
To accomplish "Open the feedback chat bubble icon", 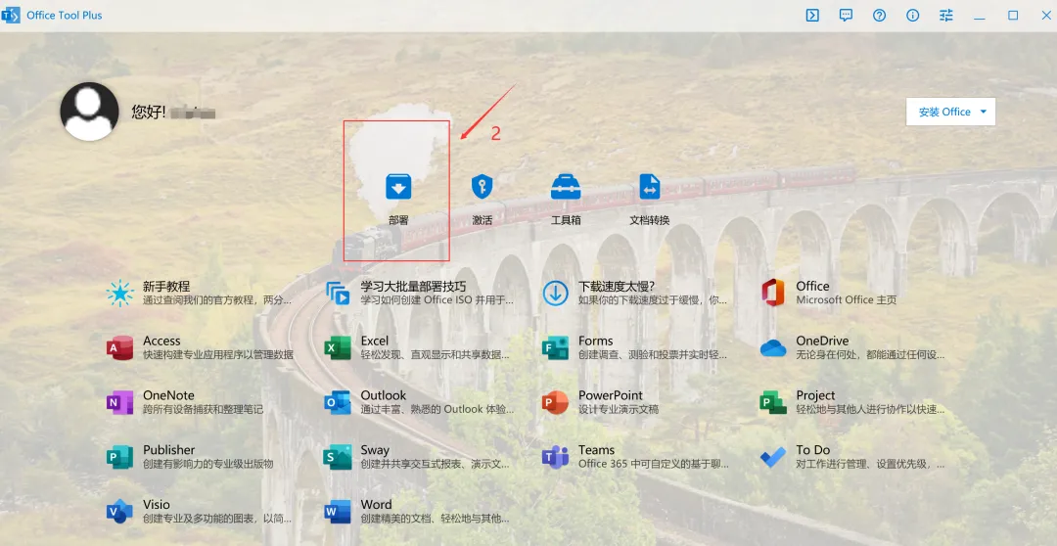I will (x=846, y=15).
